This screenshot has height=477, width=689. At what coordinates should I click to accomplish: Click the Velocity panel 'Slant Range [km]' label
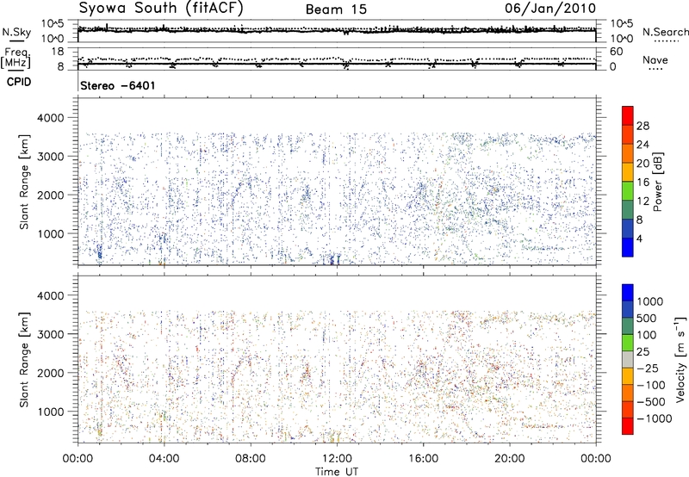[24, 359]
